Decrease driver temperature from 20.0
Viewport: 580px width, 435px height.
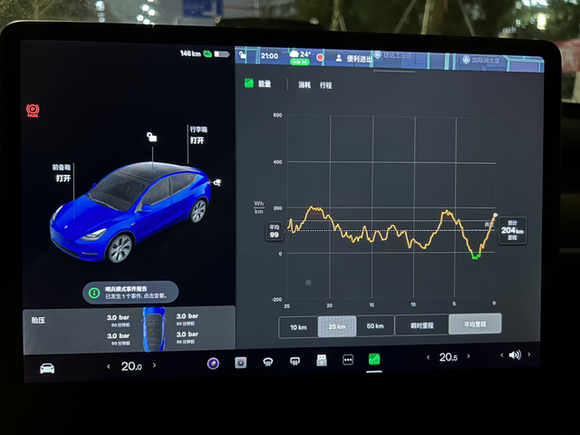pyautogui.click(x=109, y=366)
